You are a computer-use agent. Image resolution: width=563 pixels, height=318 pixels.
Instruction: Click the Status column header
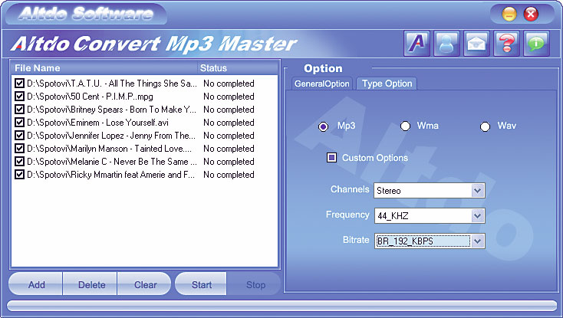click(x=238, y=67)
